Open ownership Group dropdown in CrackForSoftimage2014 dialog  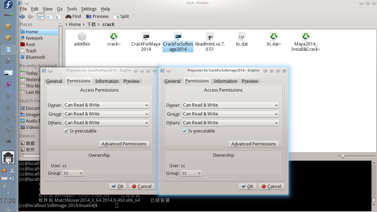pyautogui.click(x=192, y=173)
